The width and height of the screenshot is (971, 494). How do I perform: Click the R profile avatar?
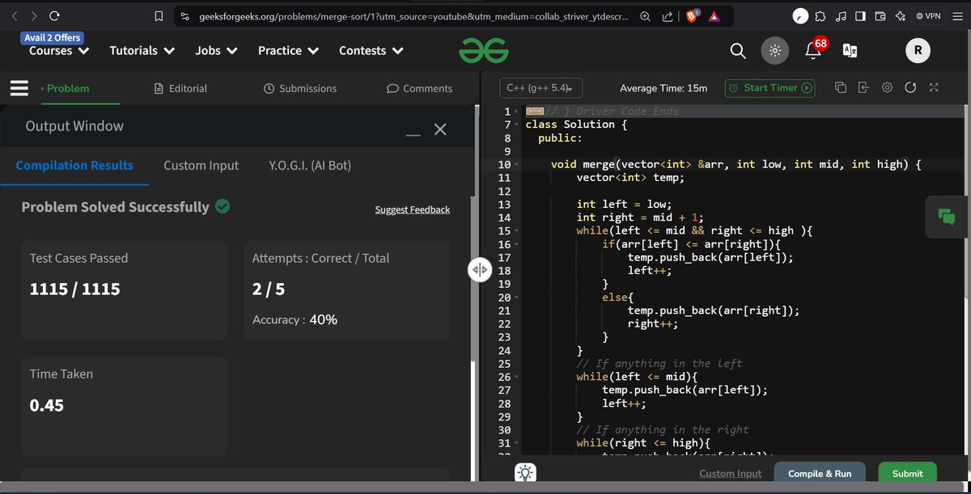click(x=917, y=50)
